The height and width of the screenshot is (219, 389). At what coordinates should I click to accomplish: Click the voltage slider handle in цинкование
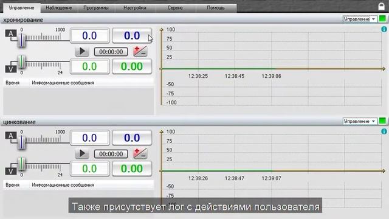(22, 164)
